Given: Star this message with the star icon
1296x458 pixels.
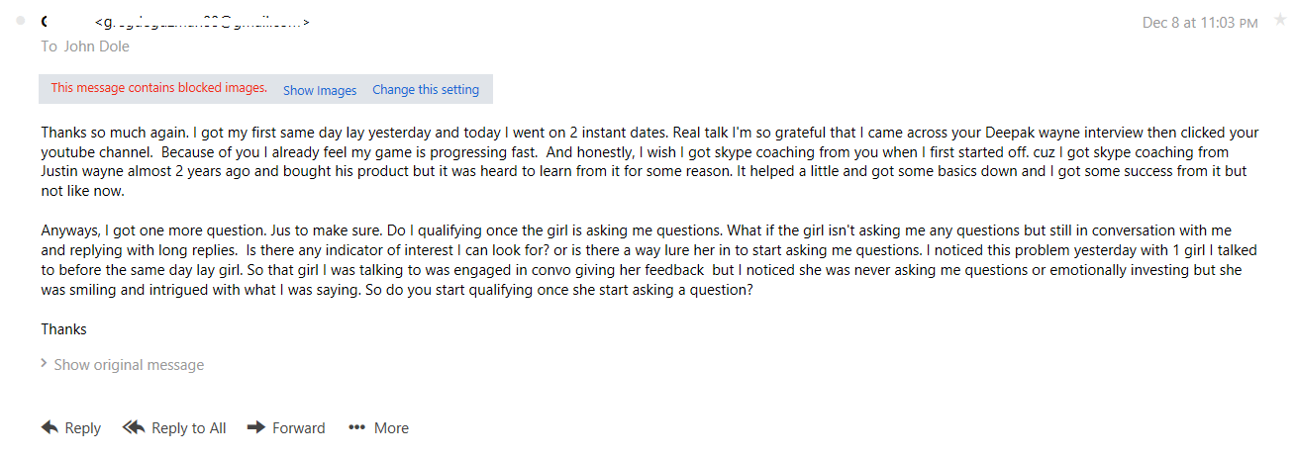Looking at the screenshot, I should [1280, 21].
